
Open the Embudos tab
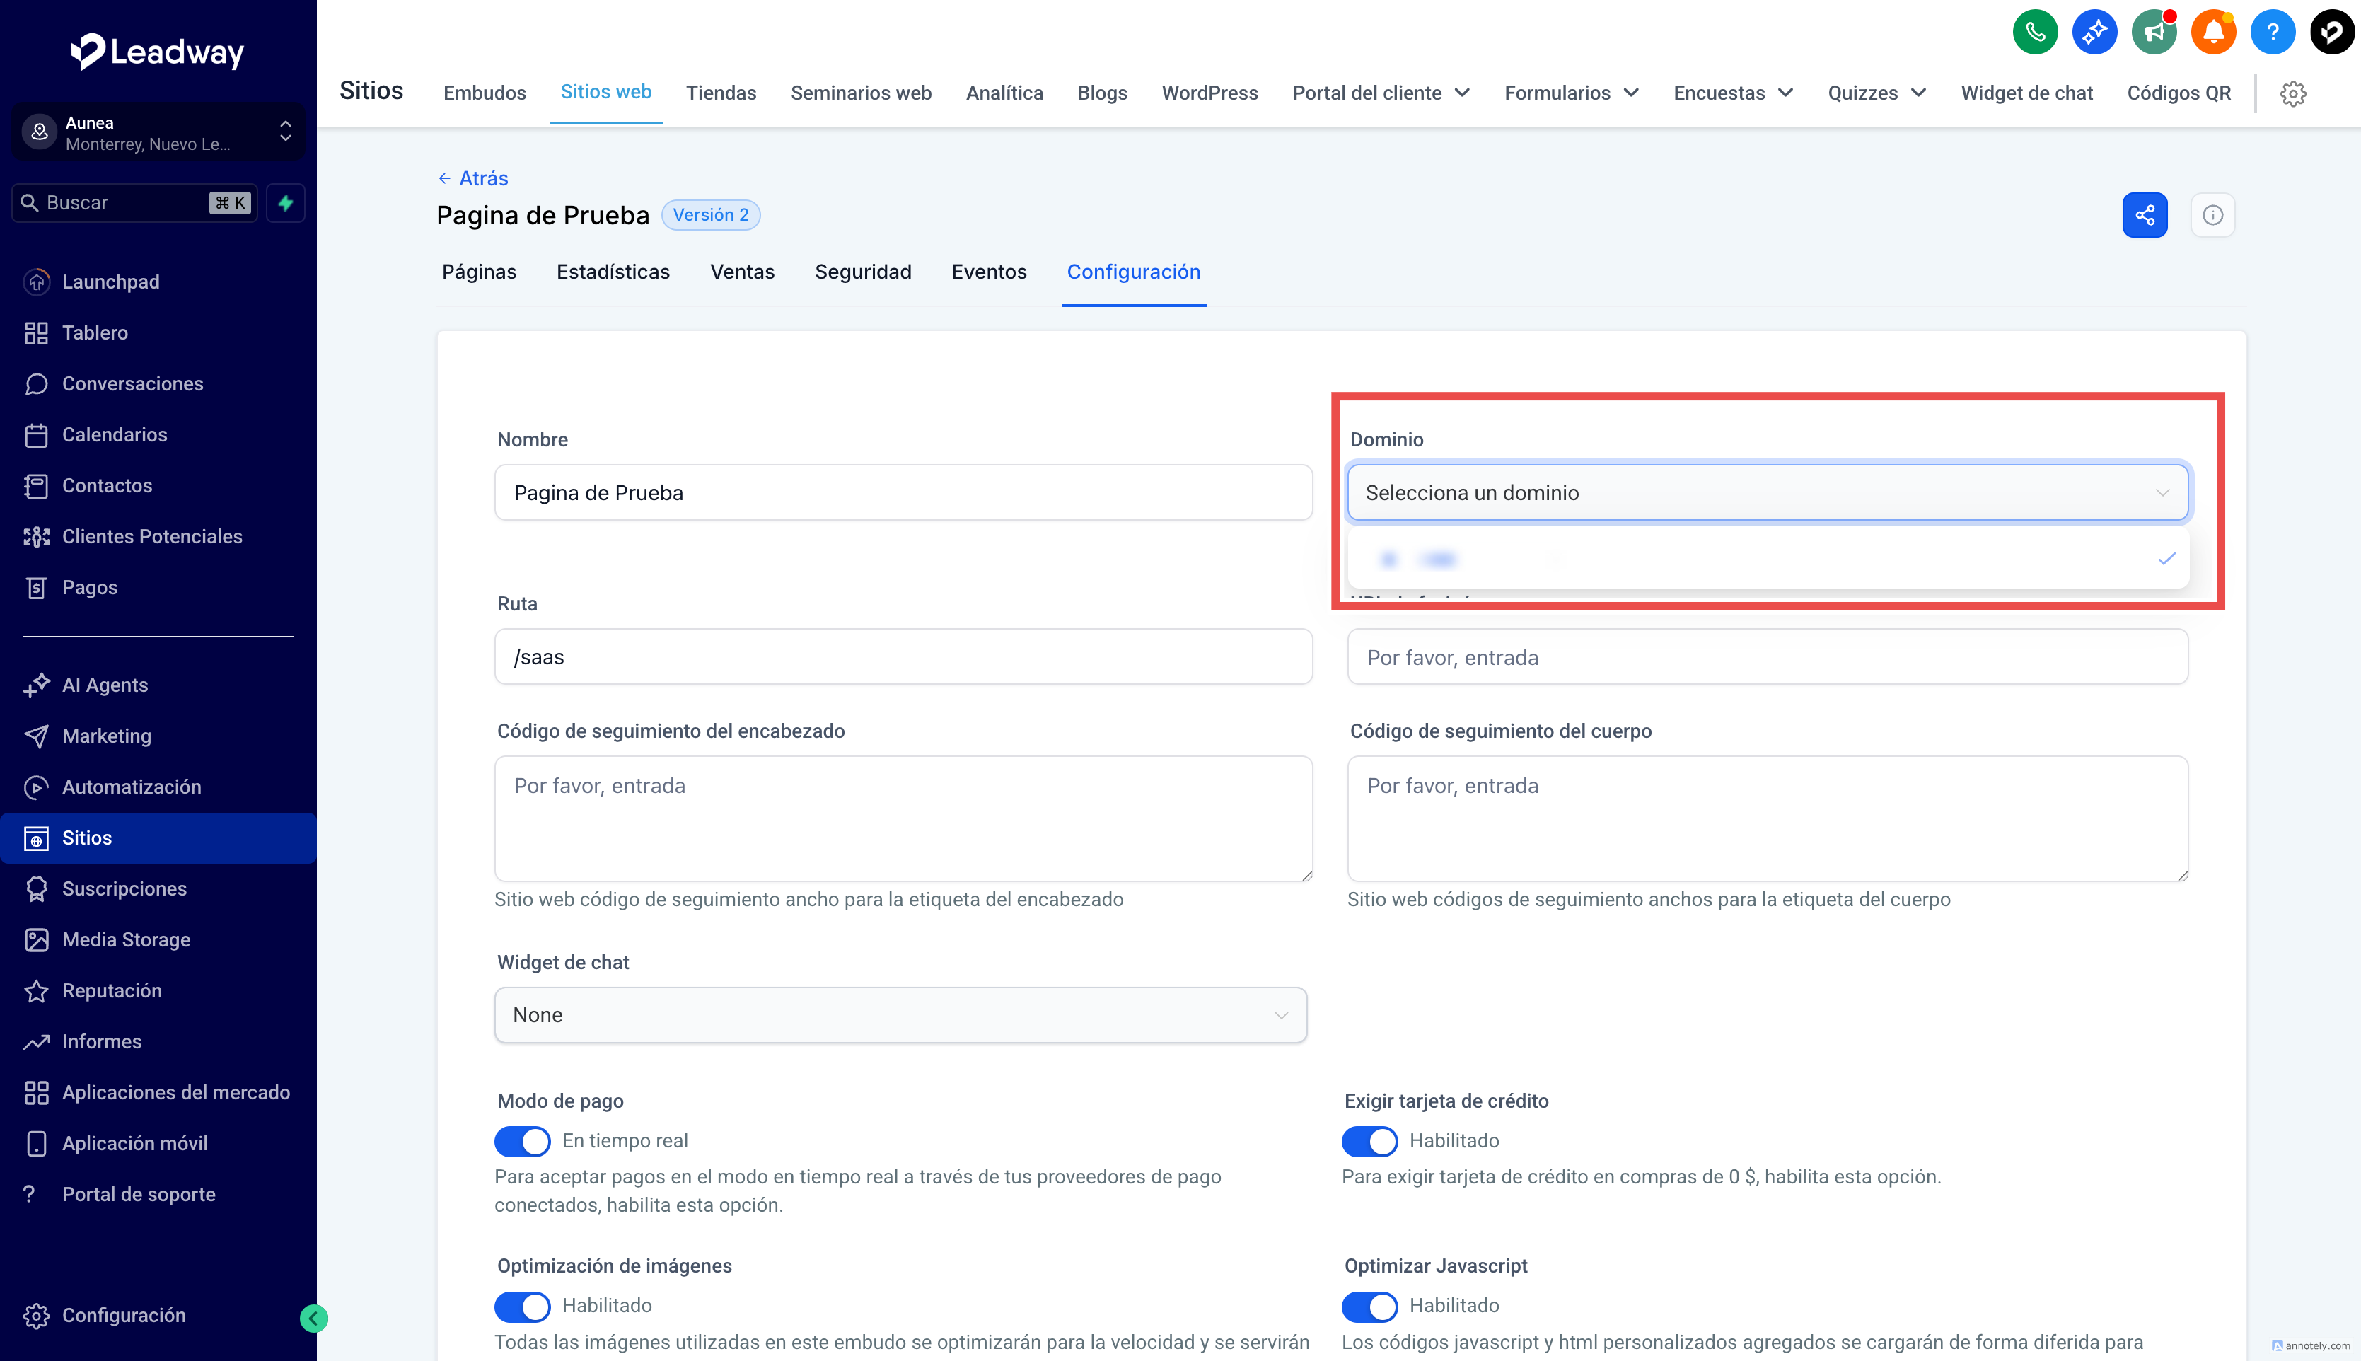(485, 93)
